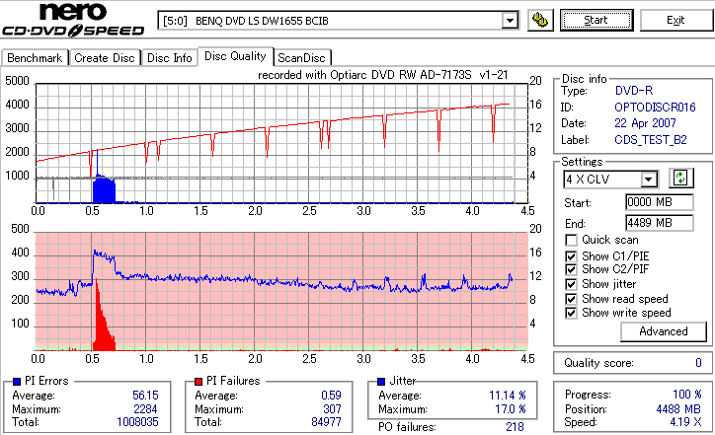Image resolution: width=715 pixels, height=435 pixels.
Task: Click the blue PI error spike in upper graph
Action: [104, 188]
